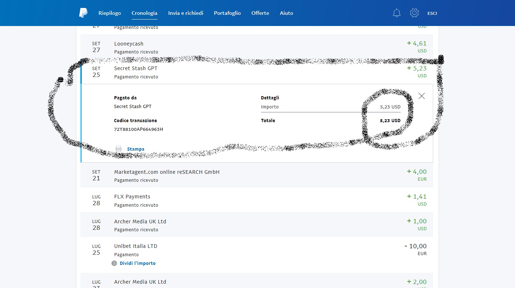
Task: Click the Stampa print link
Action: pyautogui.click(x=136, y=149)
